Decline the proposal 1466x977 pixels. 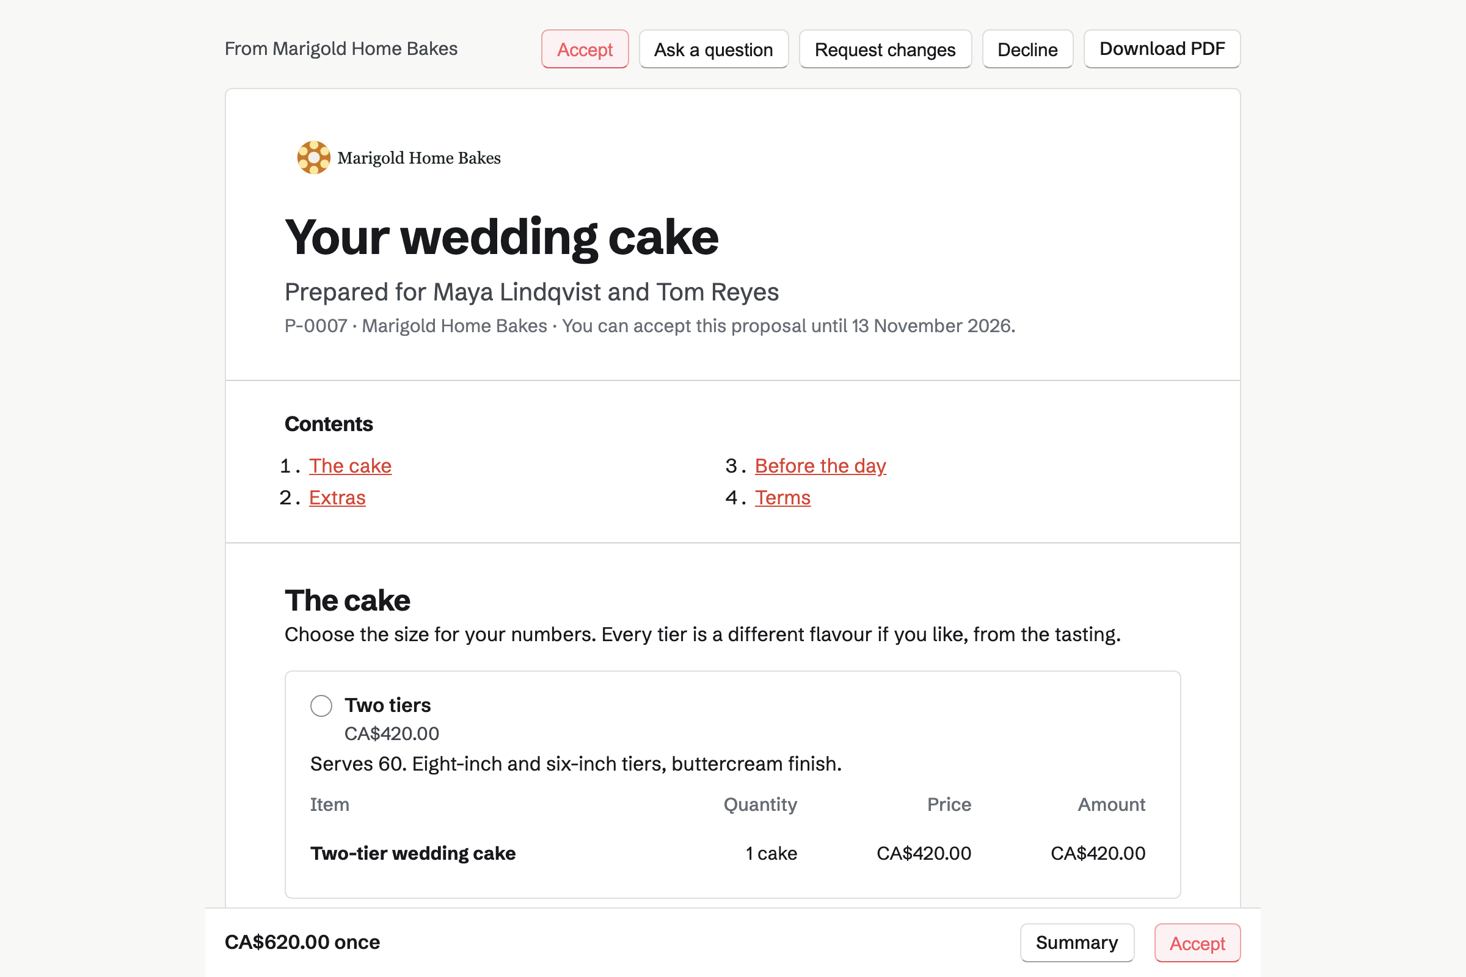[1027, 49]
